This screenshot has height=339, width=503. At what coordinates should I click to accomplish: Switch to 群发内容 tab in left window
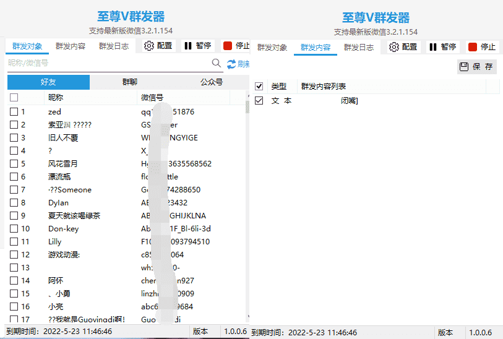pyautogui.click(x=71, y=46)
